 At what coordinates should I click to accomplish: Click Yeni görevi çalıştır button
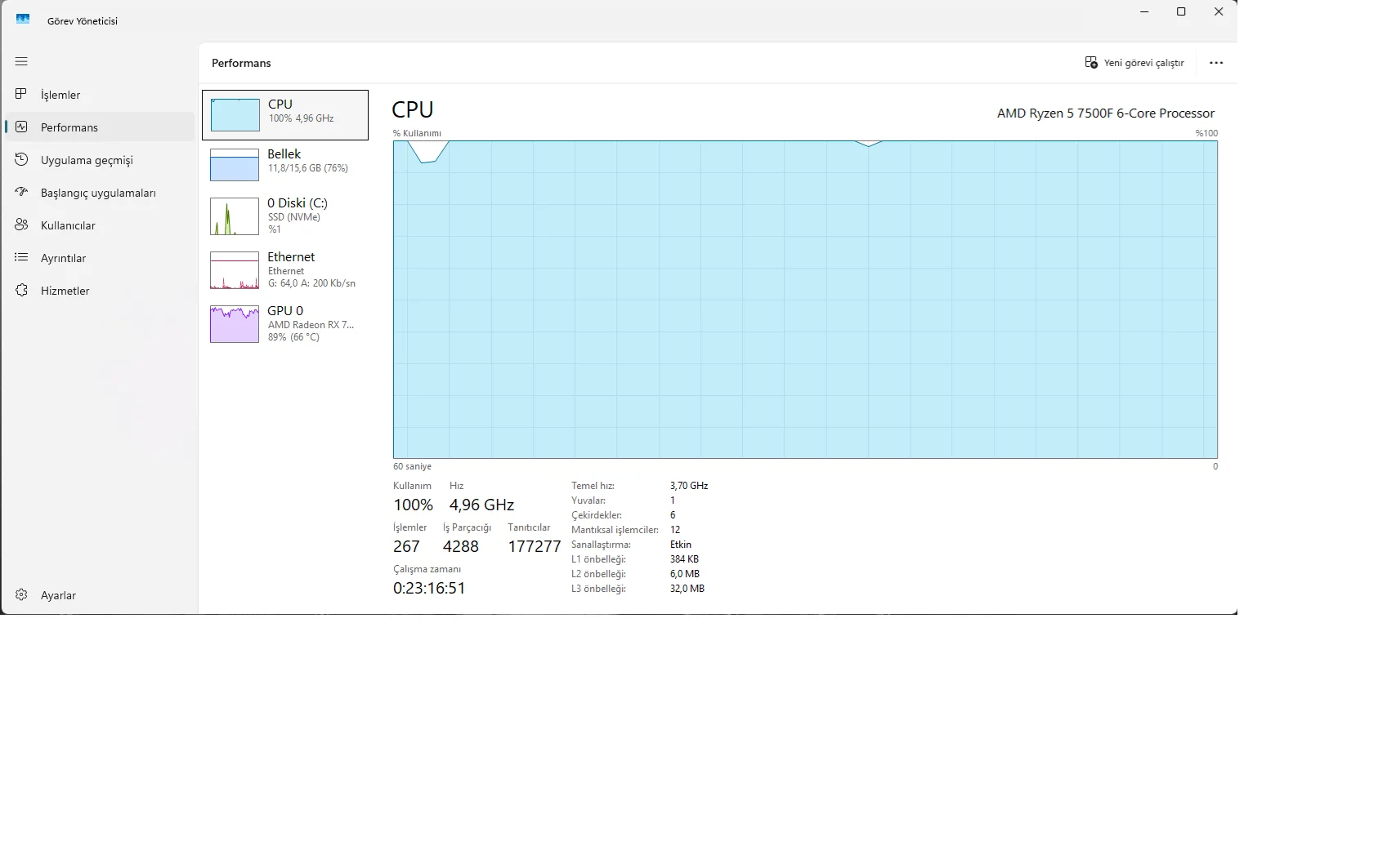[x=1134, y=63]
